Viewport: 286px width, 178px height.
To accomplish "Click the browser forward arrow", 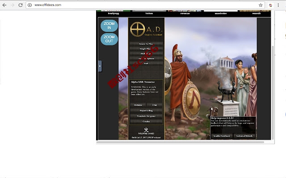I will click(x=13, y=5).
